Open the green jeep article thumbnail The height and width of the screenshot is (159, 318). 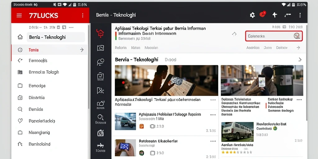pos(125,121)
